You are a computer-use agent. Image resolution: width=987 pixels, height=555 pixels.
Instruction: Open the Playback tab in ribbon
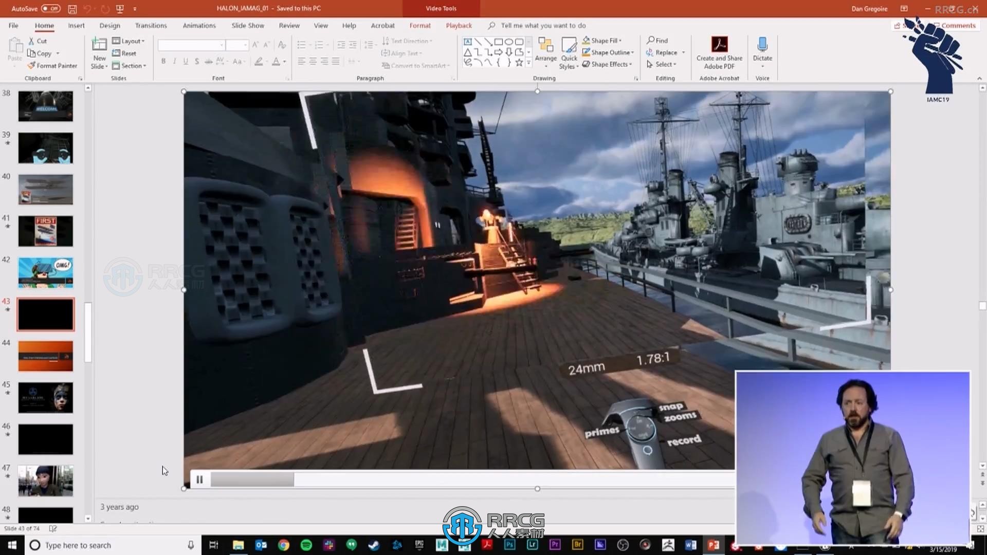pyautogui.click(x=458, y=25)
